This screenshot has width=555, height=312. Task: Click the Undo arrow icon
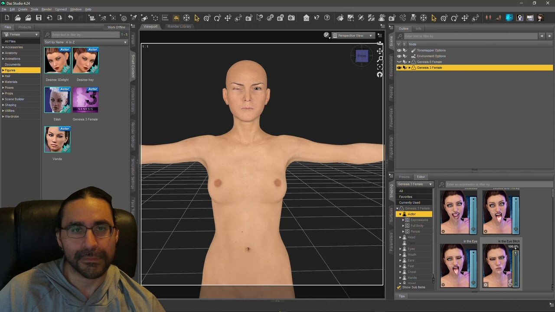(x=70, y=18)
